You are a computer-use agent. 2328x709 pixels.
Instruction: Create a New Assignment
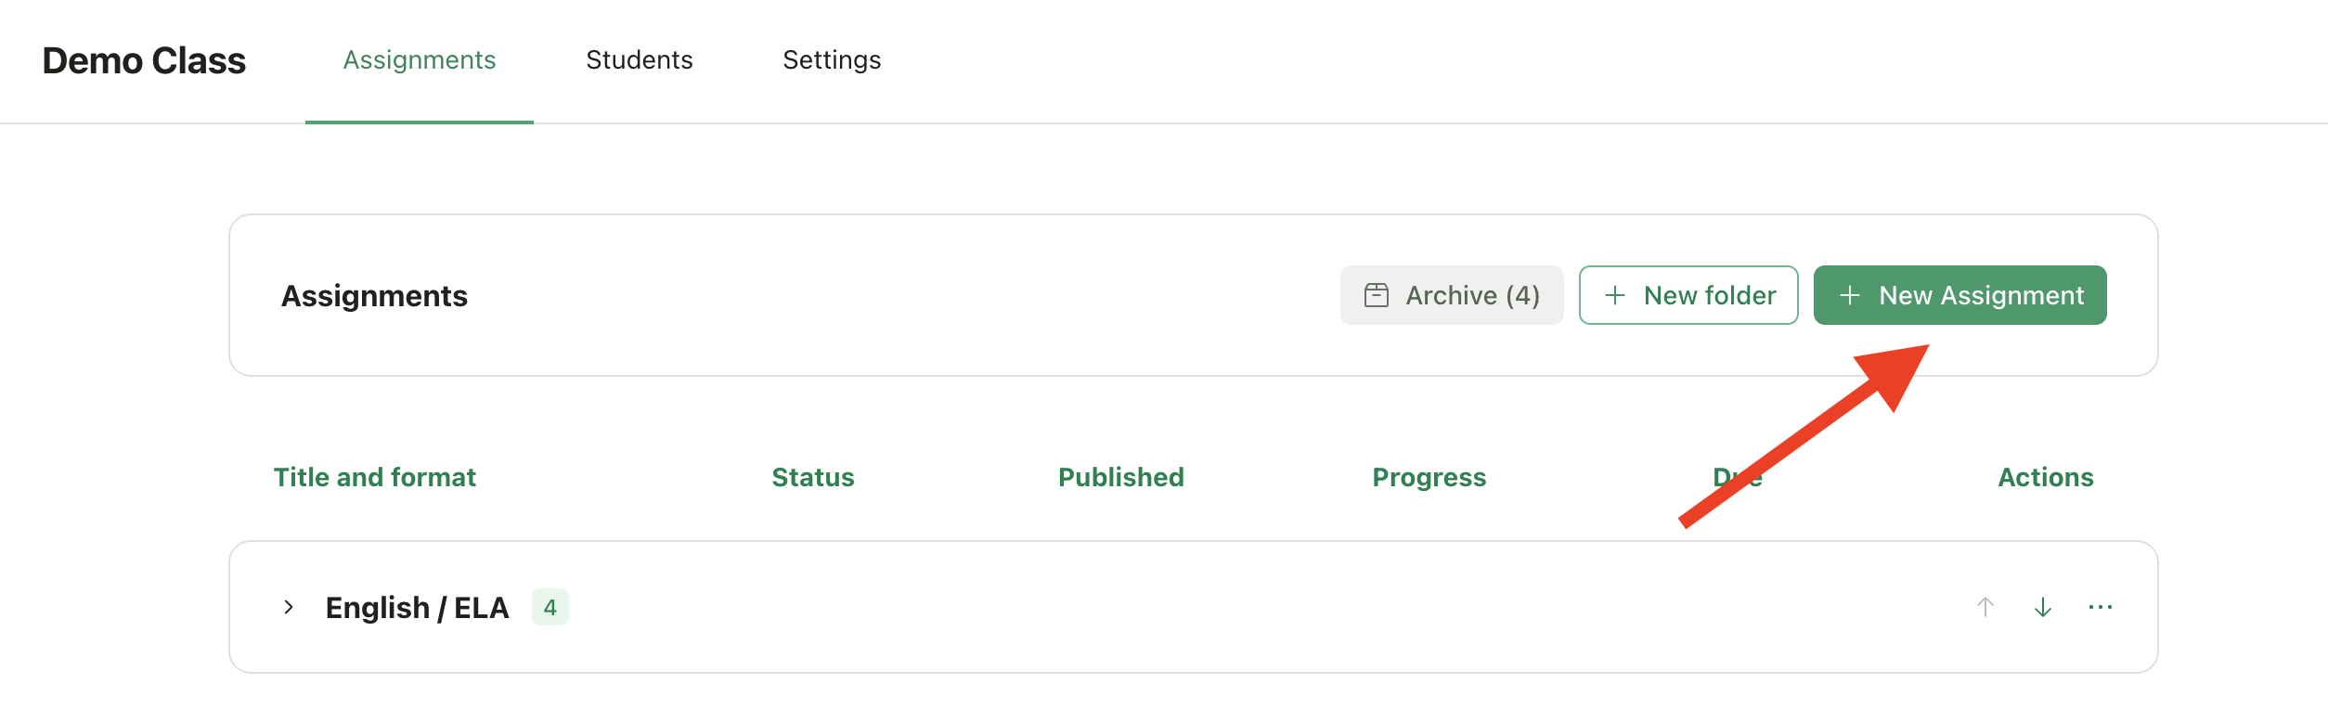pos(1959,295)
